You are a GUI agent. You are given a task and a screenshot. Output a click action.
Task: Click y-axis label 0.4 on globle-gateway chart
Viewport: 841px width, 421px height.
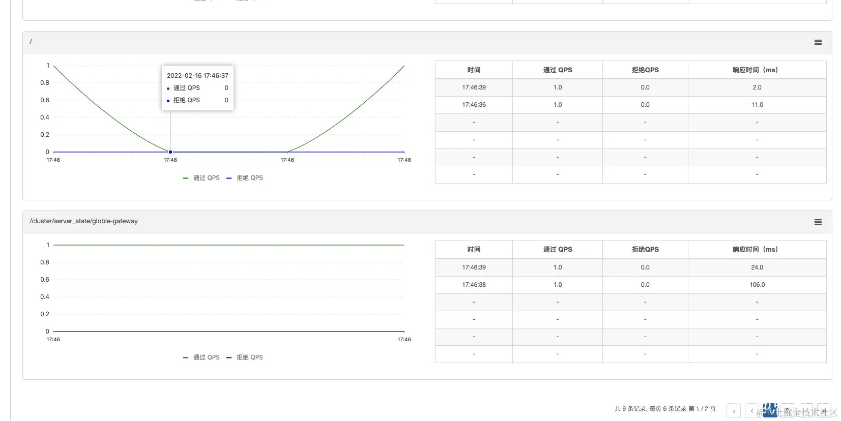[45, 297]
